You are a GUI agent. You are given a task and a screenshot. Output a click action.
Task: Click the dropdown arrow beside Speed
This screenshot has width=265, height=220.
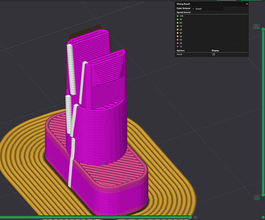pos(193,9)
